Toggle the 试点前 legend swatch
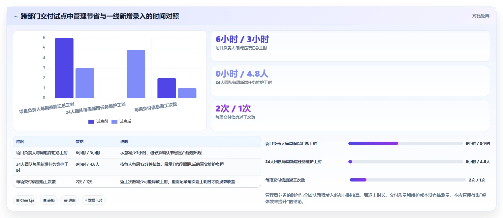This screenshot has height=218, width=503. tap(91, 122)
